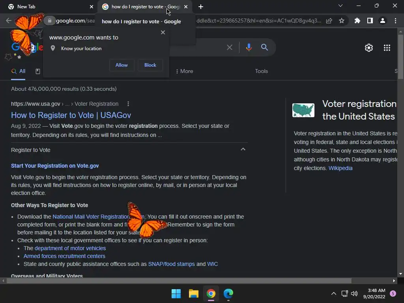
Task: Open the Extensions puzzle icon
Action: [357, 21]
